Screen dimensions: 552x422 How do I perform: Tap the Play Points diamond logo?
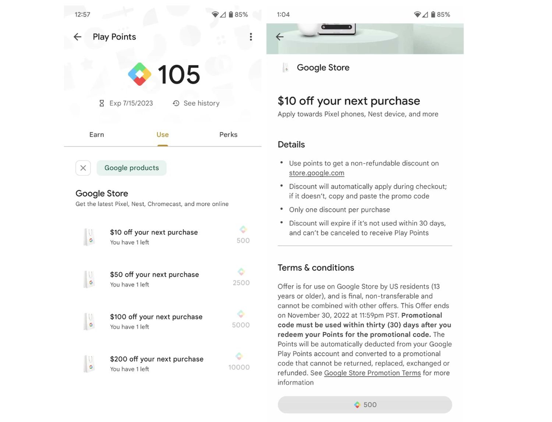coord(139,74)
